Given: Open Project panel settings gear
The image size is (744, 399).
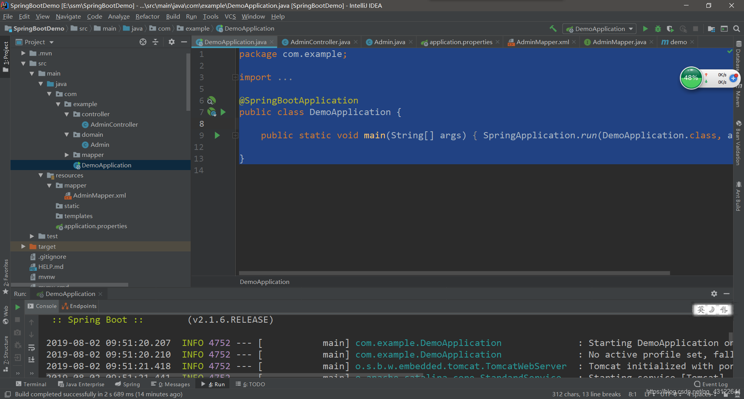Looking at the screenshot, I should tap(172, 42).
